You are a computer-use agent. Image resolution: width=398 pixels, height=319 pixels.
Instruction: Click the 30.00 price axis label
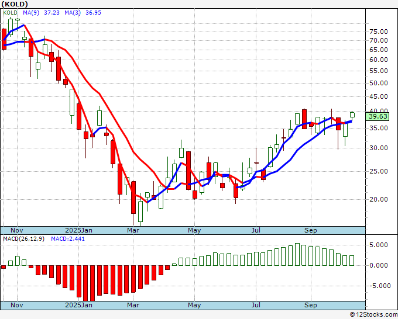[379, 148]
